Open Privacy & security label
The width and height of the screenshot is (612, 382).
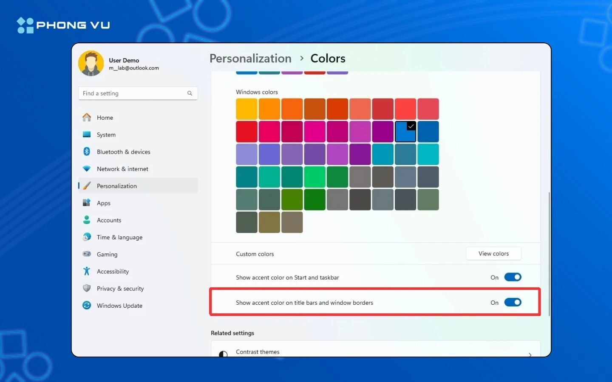120,289
